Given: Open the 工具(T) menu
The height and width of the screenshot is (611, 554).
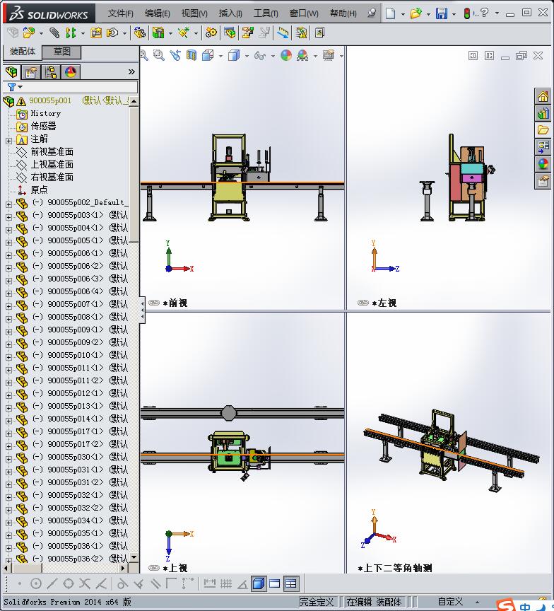Looking at the screenshot, I should pyautogui.click(x=266, y=13).
